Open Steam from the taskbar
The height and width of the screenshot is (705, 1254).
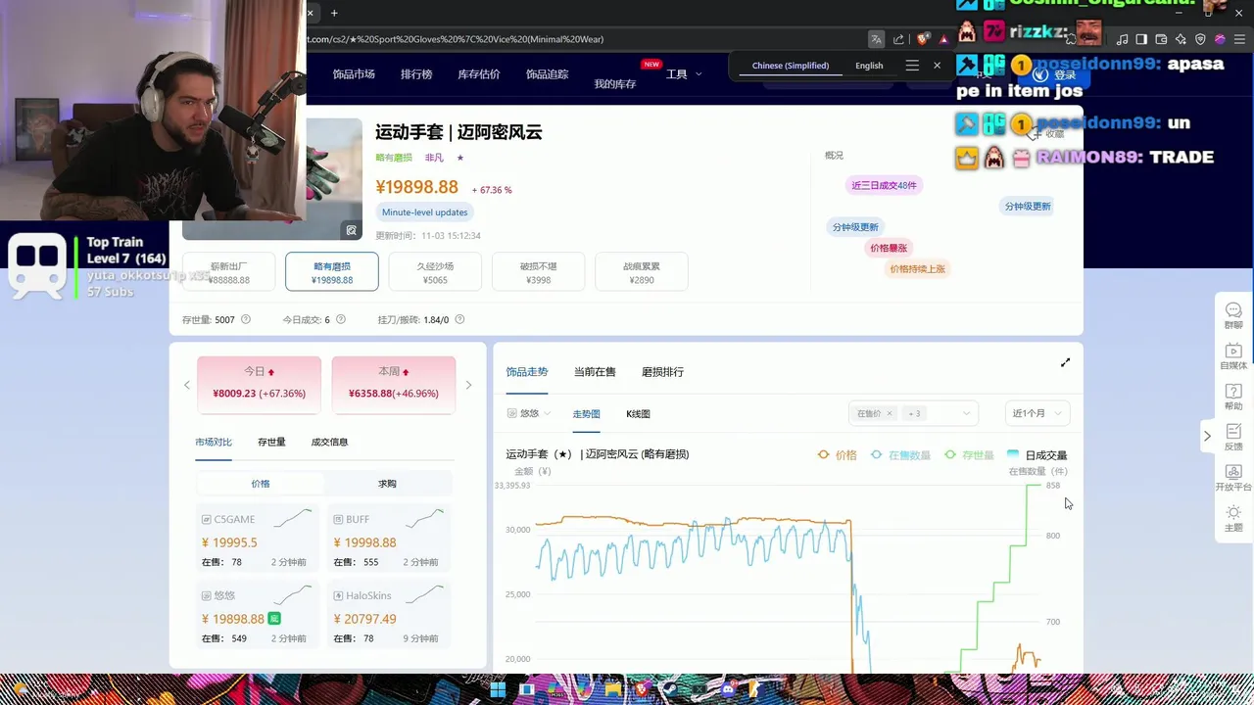coord(670,690)
